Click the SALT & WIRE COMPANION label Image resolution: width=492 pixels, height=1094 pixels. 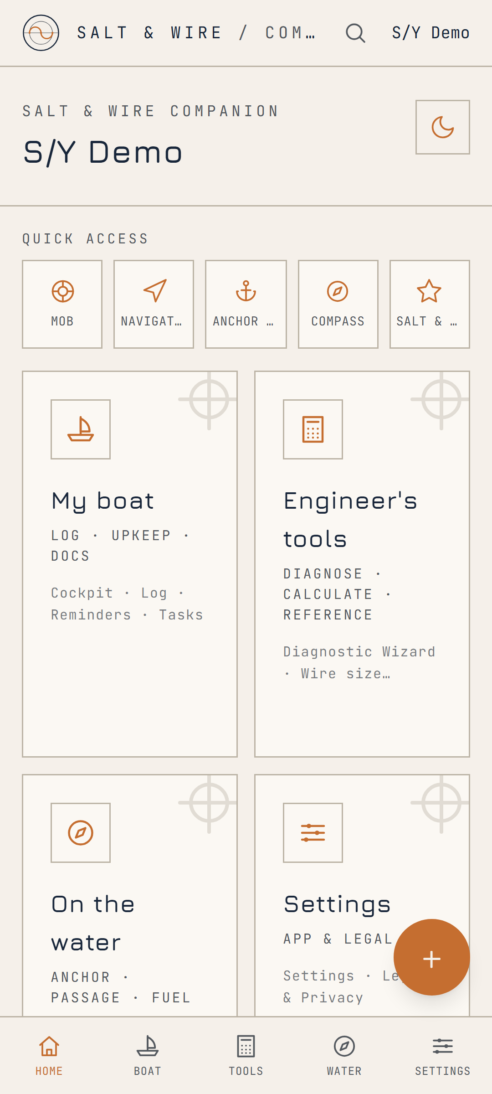tap(151, 111)
